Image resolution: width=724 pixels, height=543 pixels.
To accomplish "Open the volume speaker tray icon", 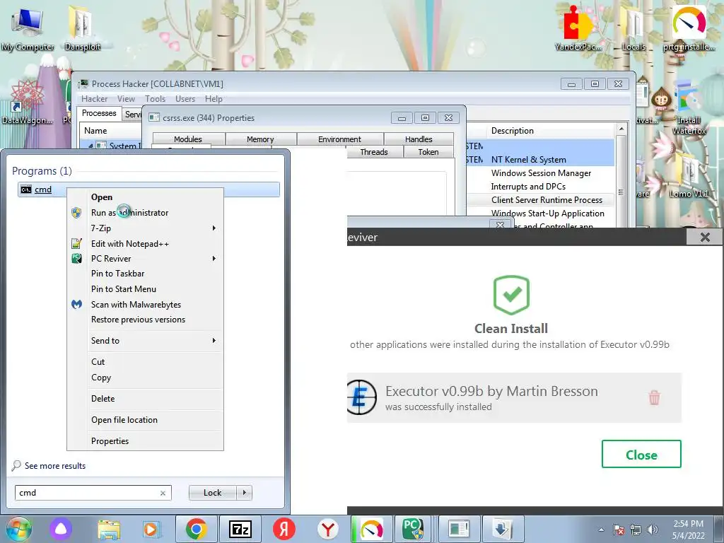I will 653,530.
